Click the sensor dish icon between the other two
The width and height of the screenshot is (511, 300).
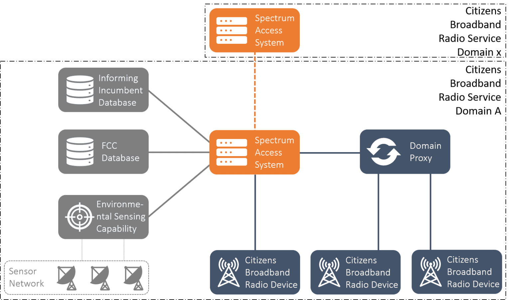coord(100,278)
